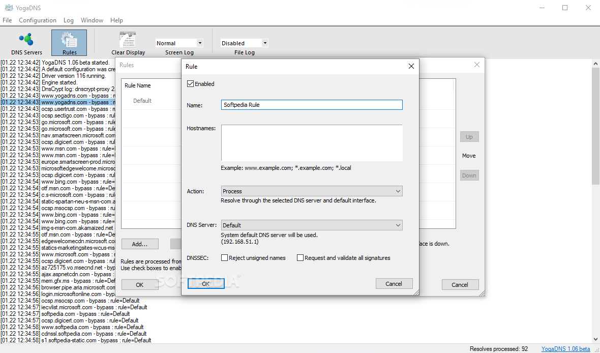Enable Reject unsigned names checkbox
Image resolution: width=600 pixels, height=353 pixels.
[x=224, y=258]
